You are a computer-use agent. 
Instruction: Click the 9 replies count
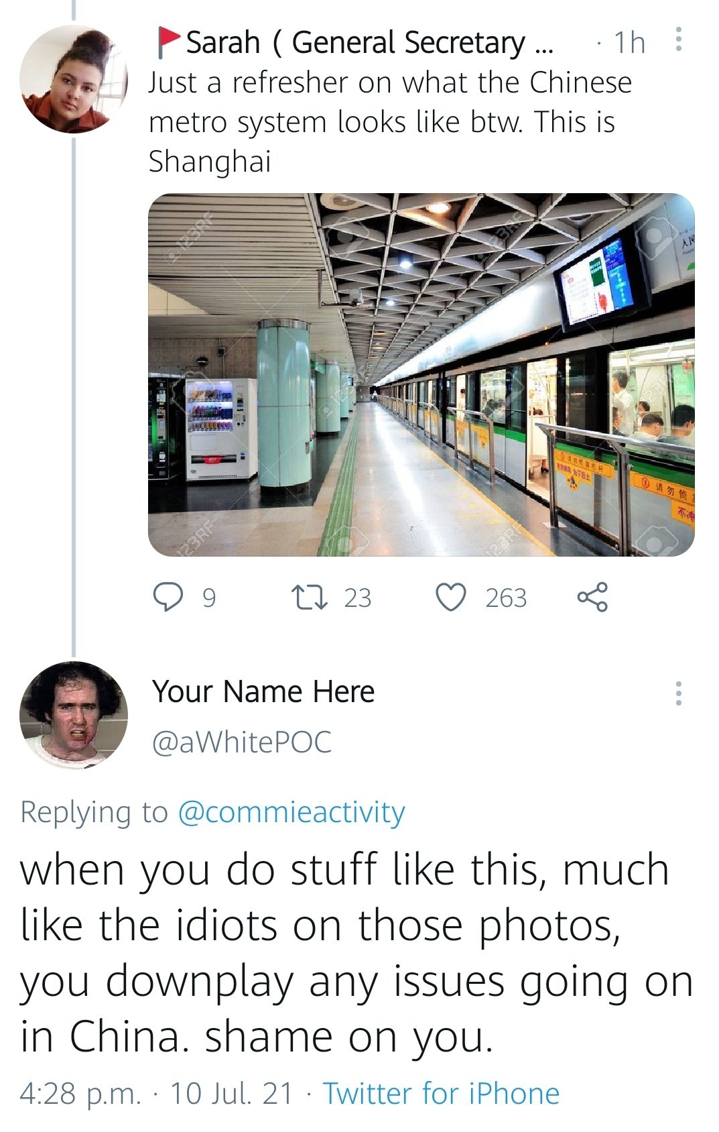tap(209, 598)
